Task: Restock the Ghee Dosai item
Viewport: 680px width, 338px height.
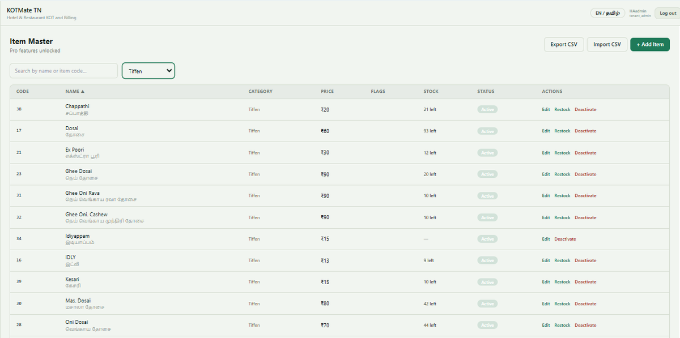Action: [562, 174]
